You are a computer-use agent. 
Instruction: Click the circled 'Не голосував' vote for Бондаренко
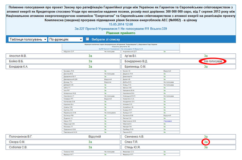tap(213, 62)
